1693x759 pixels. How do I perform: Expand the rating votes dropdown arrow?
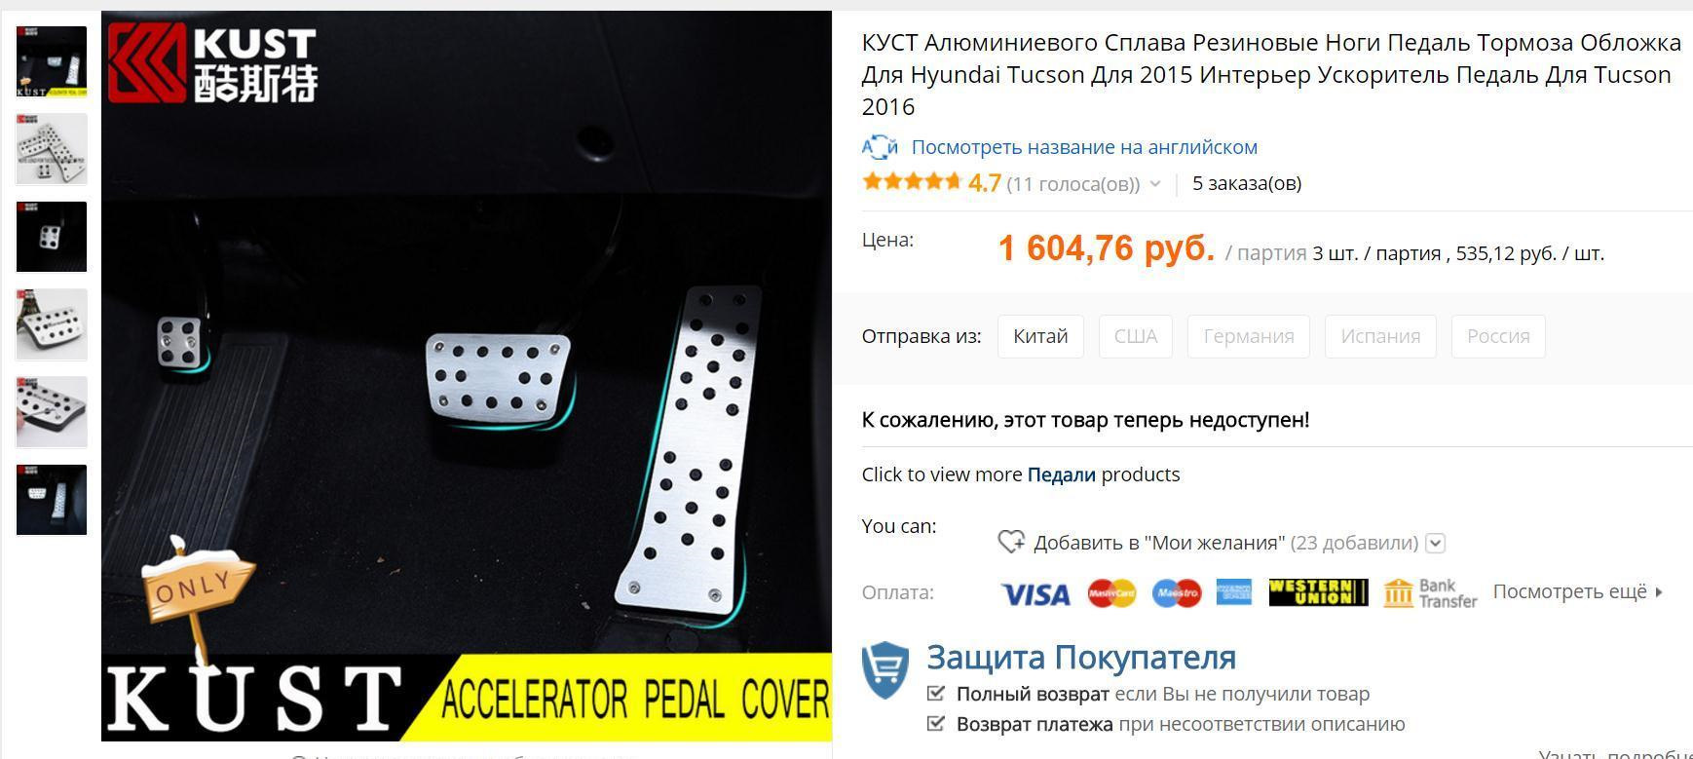click(1155, 184)
